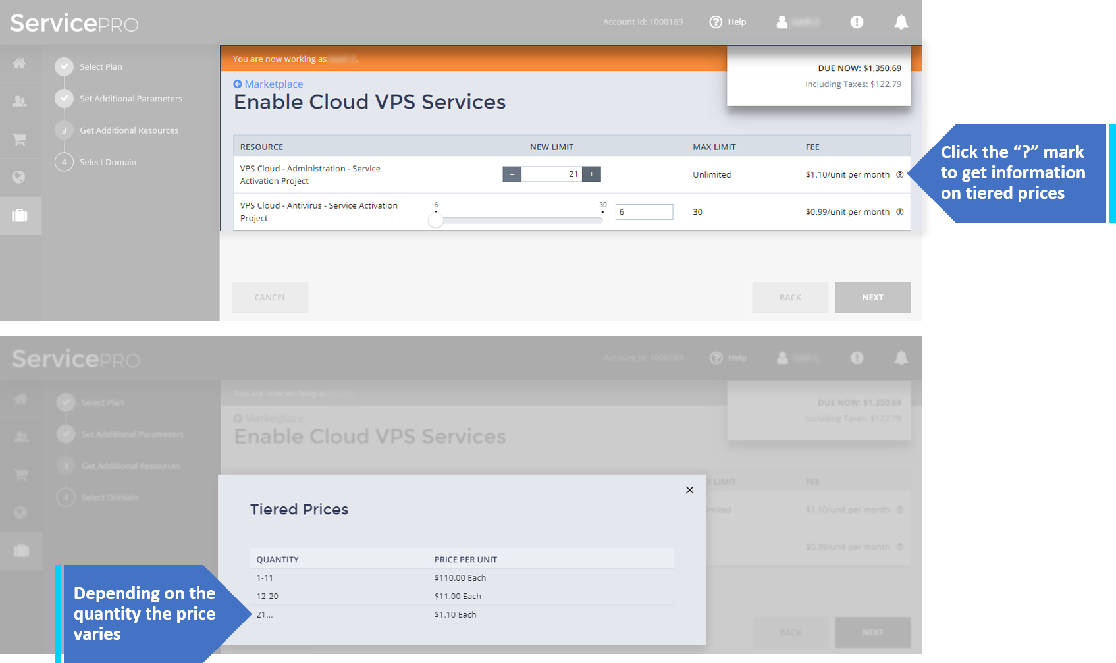Click the Administration new limit field showing 21
The image size is (1116, 663).
552,174
